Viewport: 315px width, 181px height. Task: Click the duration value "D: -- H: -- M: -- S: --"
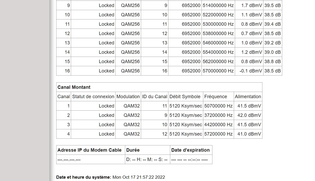147,160
